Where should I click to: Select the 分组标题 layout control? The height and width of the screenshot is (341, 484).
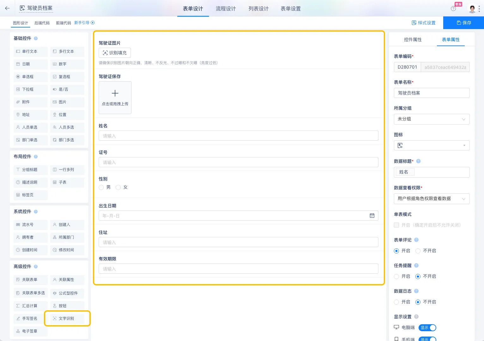click(30, 170)
